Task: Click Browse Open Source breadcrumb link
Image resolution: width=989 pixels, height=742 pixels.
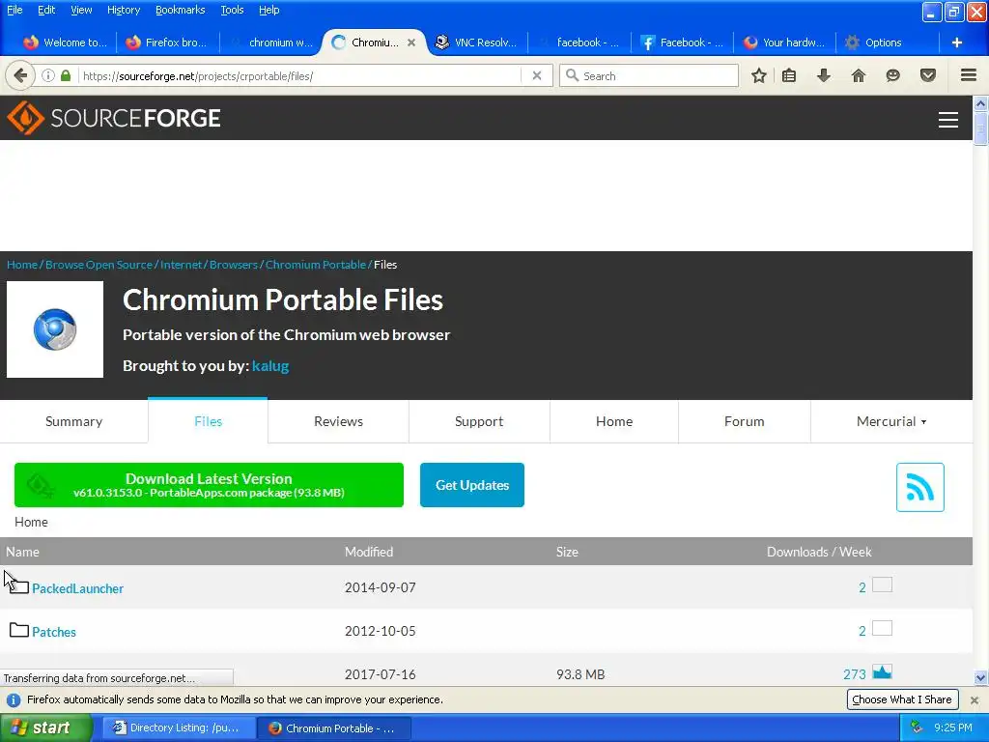Action: [x=99, y=265]
